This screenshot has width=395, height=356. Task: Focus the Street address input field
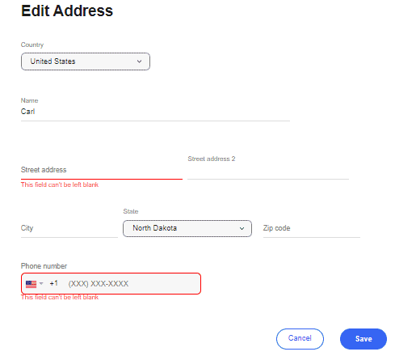102,170
